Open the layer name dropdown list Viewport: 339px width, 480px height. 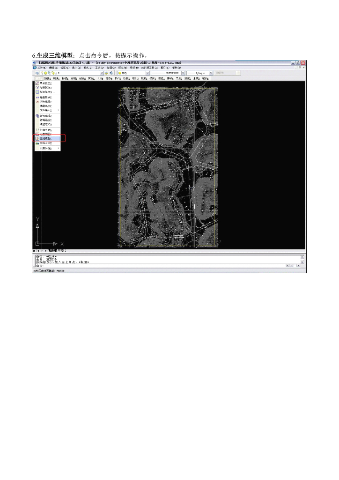(x=102, y=73)
